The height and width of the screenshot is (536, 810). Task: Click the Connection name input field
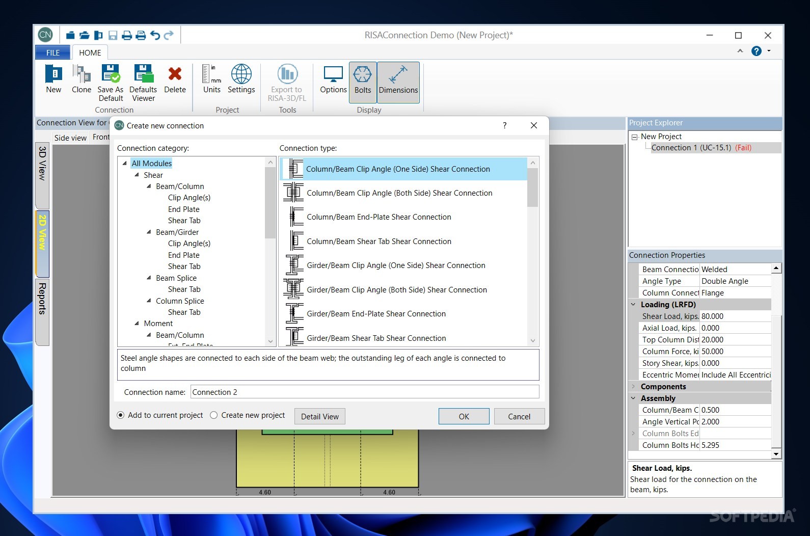pos(365,392)
